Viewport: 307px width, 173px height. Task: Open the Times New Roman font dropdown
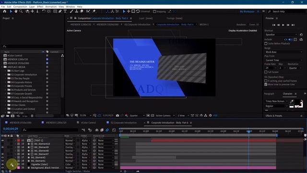(276, 101)
